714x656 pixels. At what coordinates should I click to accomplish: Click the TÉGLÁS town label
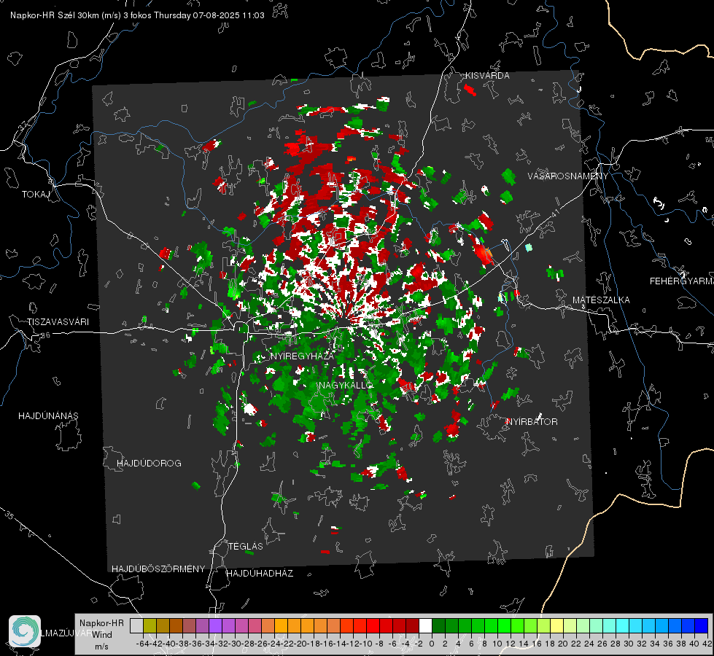tap(246, 547)
